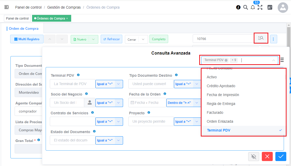Screen dimensions: 291x166
Task: Confirm query with blue checkmark button
Action: (281, 156)
